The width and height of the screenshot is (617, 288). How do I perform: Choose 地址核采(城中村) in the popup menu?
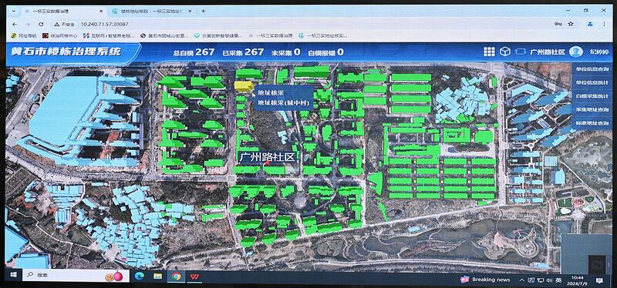click(x=283, y=103)
